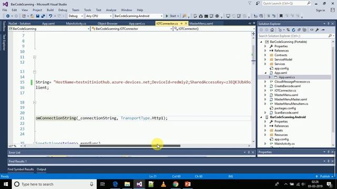Open Google Chrome from the taskbar
Image resolution: width=337 pixels, height=189 pixels.
click(x=175, y=184)
